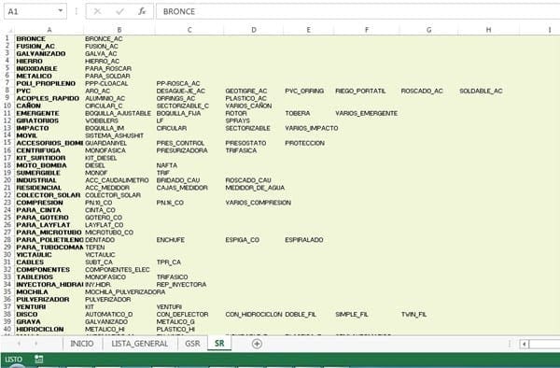
Task: Click the formula bar showing BRONCE
Action: pos(357,11)
